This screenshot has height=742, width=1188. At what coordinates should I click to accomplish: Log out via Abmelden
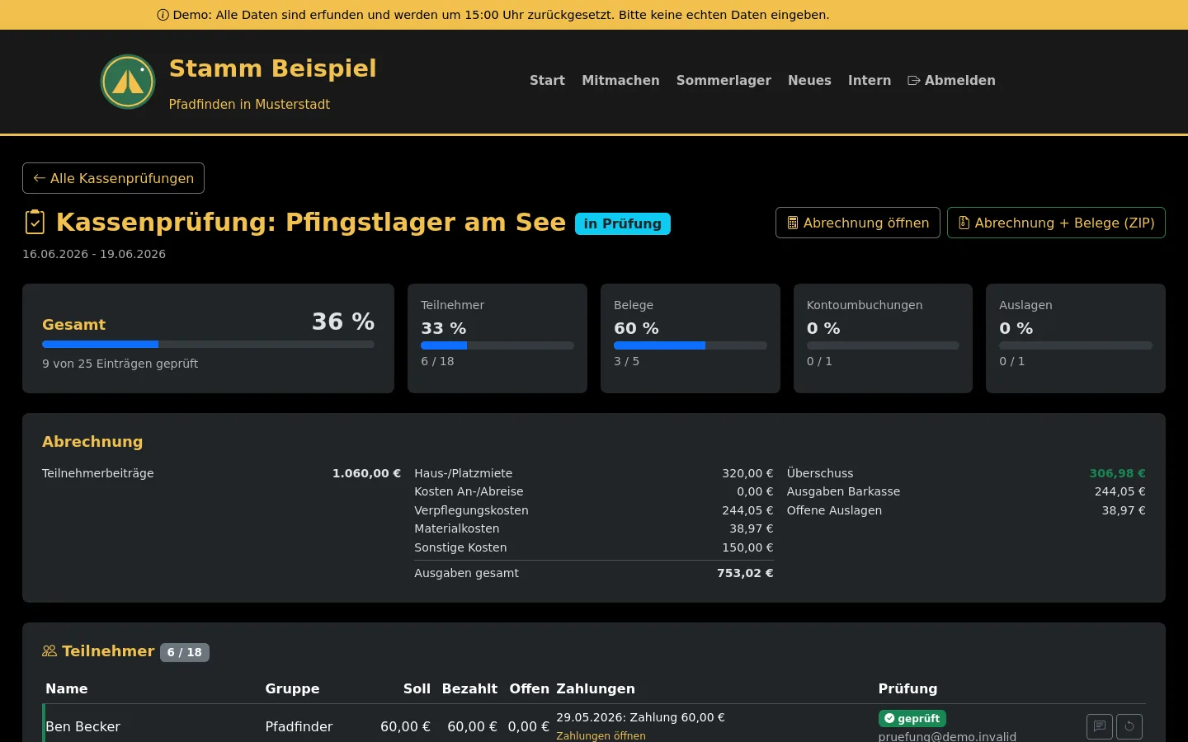pos(951,80)
